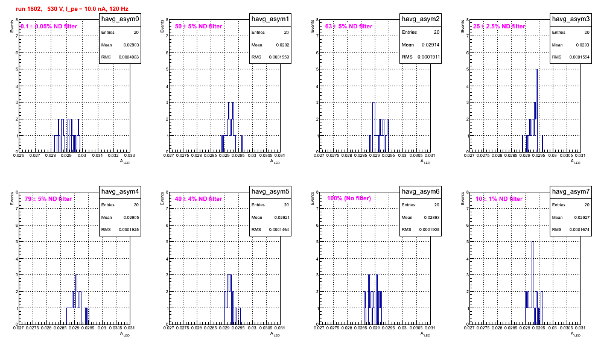
Task: Click Mean value 0.02921 in havg_asym5
Action: 282,217
